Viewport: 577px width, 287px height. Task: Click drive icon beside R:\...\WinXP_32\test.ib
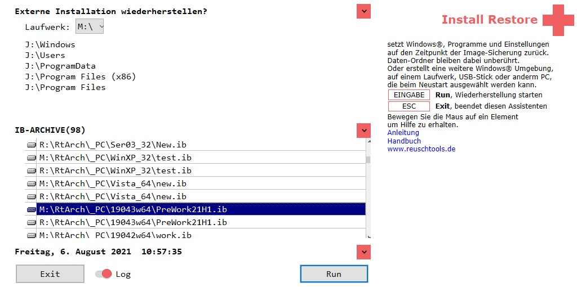coord(32,171)
